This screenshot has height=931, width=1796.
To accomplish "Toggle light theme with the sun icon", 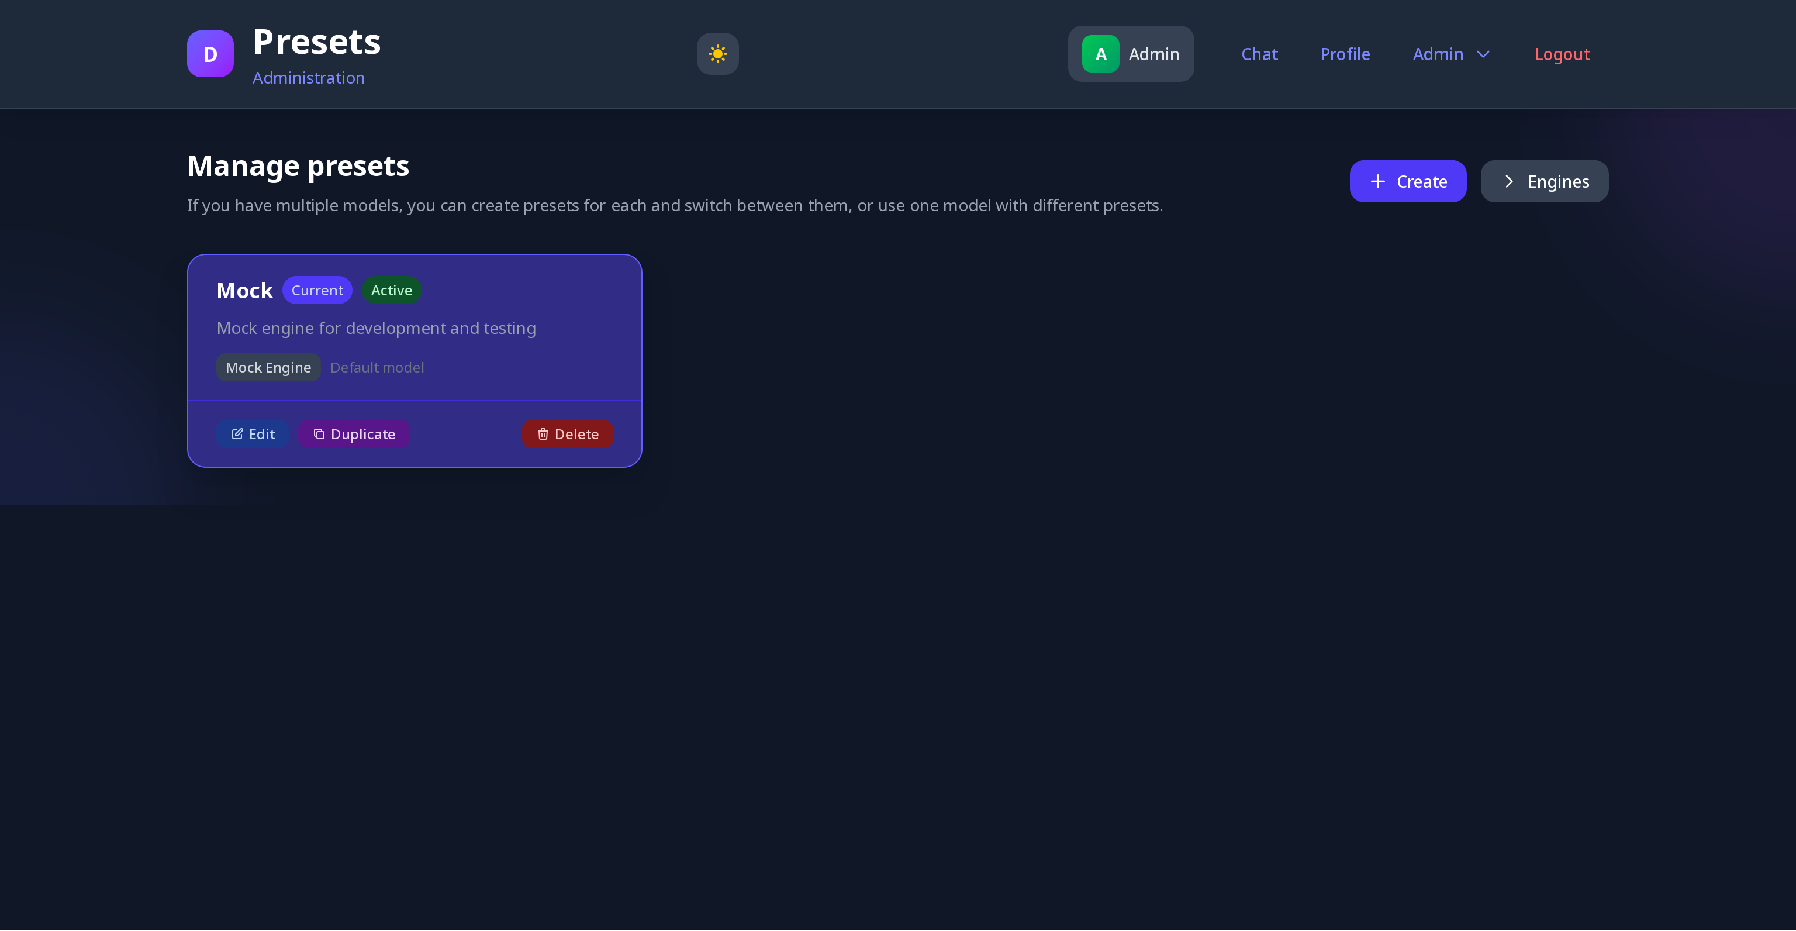I will tap(717, 54).
